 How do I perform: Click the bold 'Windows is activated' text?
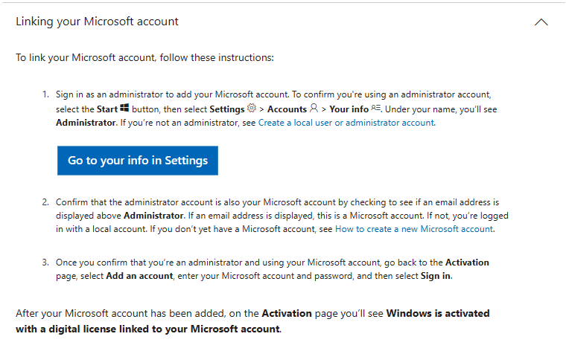pyautogui.click(x=438, y=313)
